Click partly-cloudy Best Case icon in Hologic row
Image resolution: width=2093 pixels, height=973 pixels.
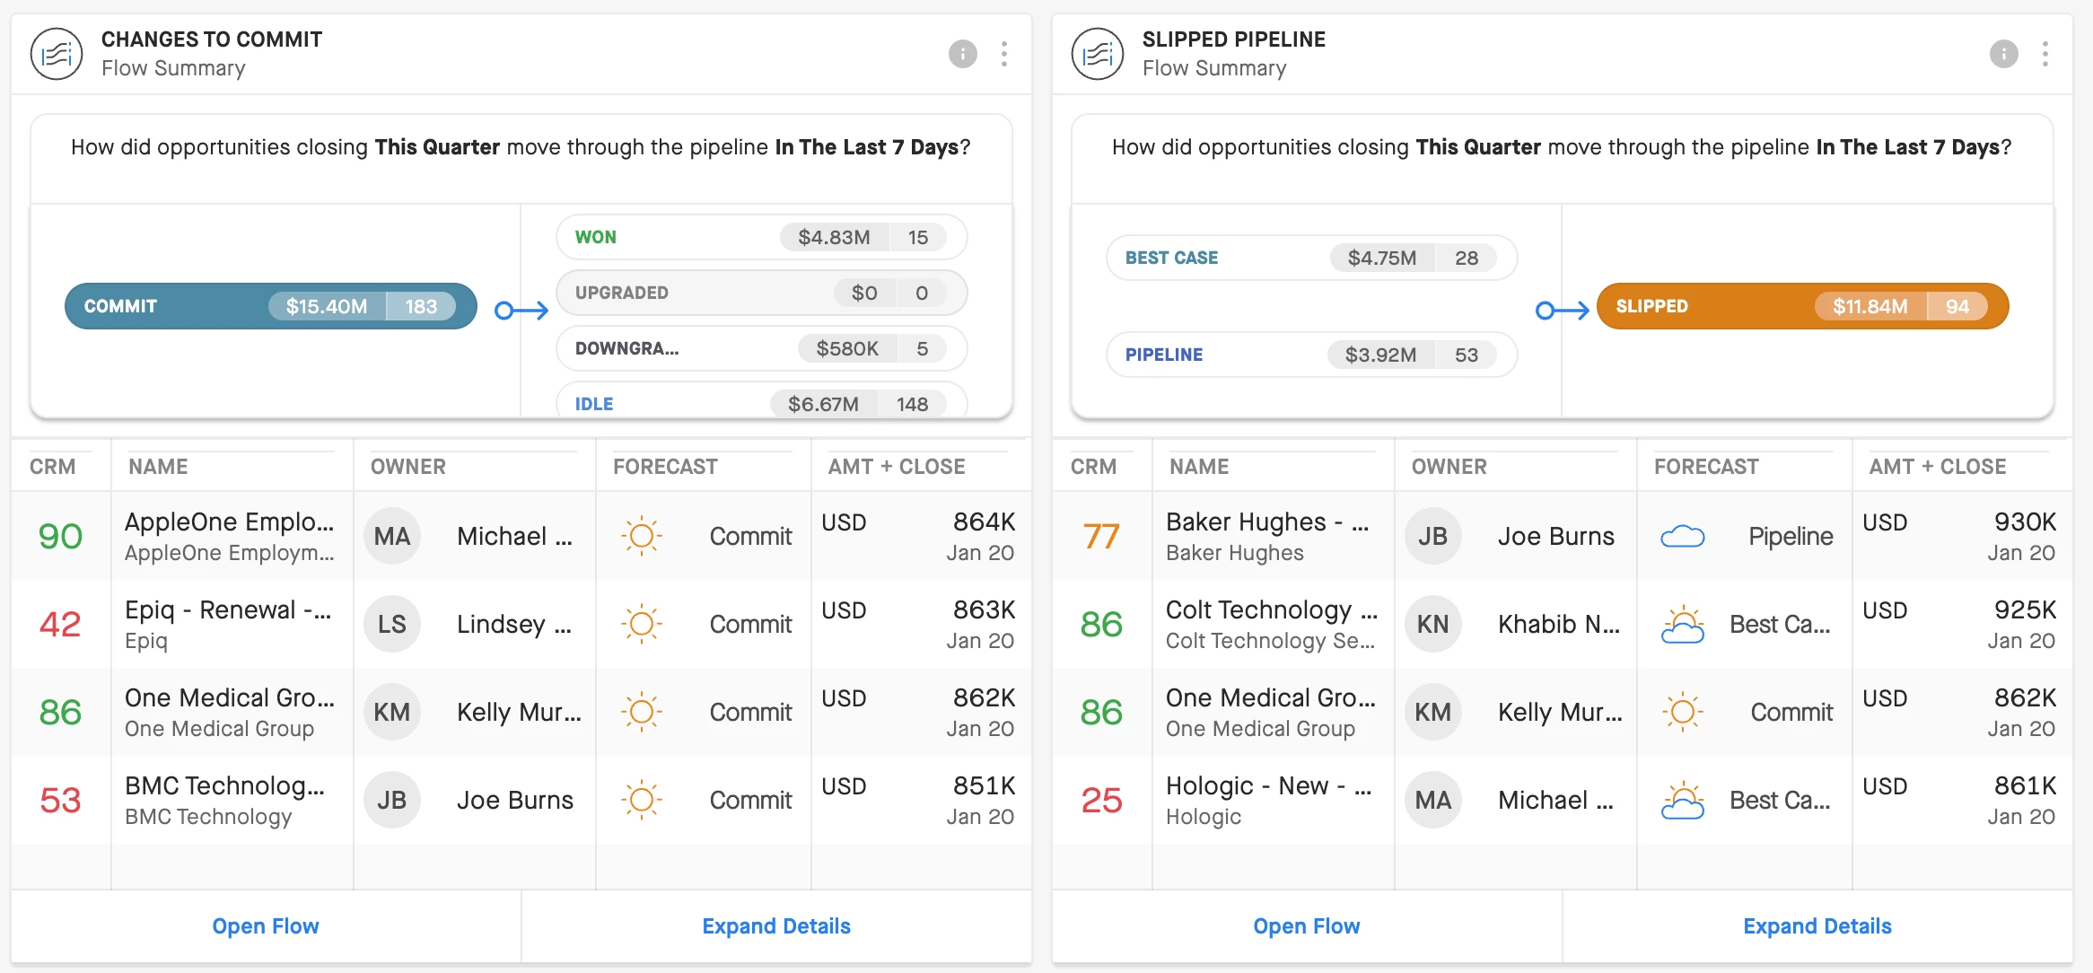coord(1682,800)
